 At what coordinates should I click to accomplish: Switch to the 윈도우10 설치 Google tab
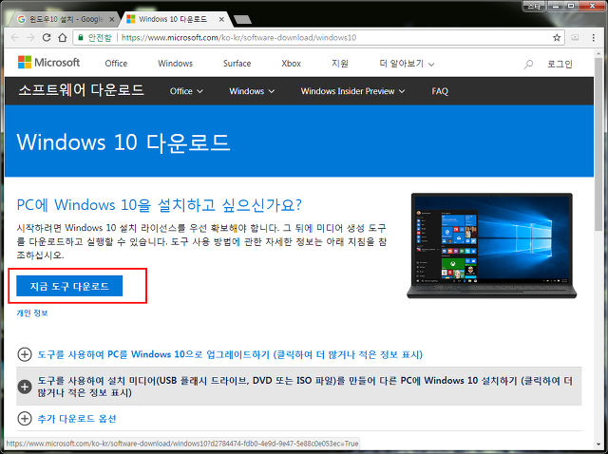66,19
